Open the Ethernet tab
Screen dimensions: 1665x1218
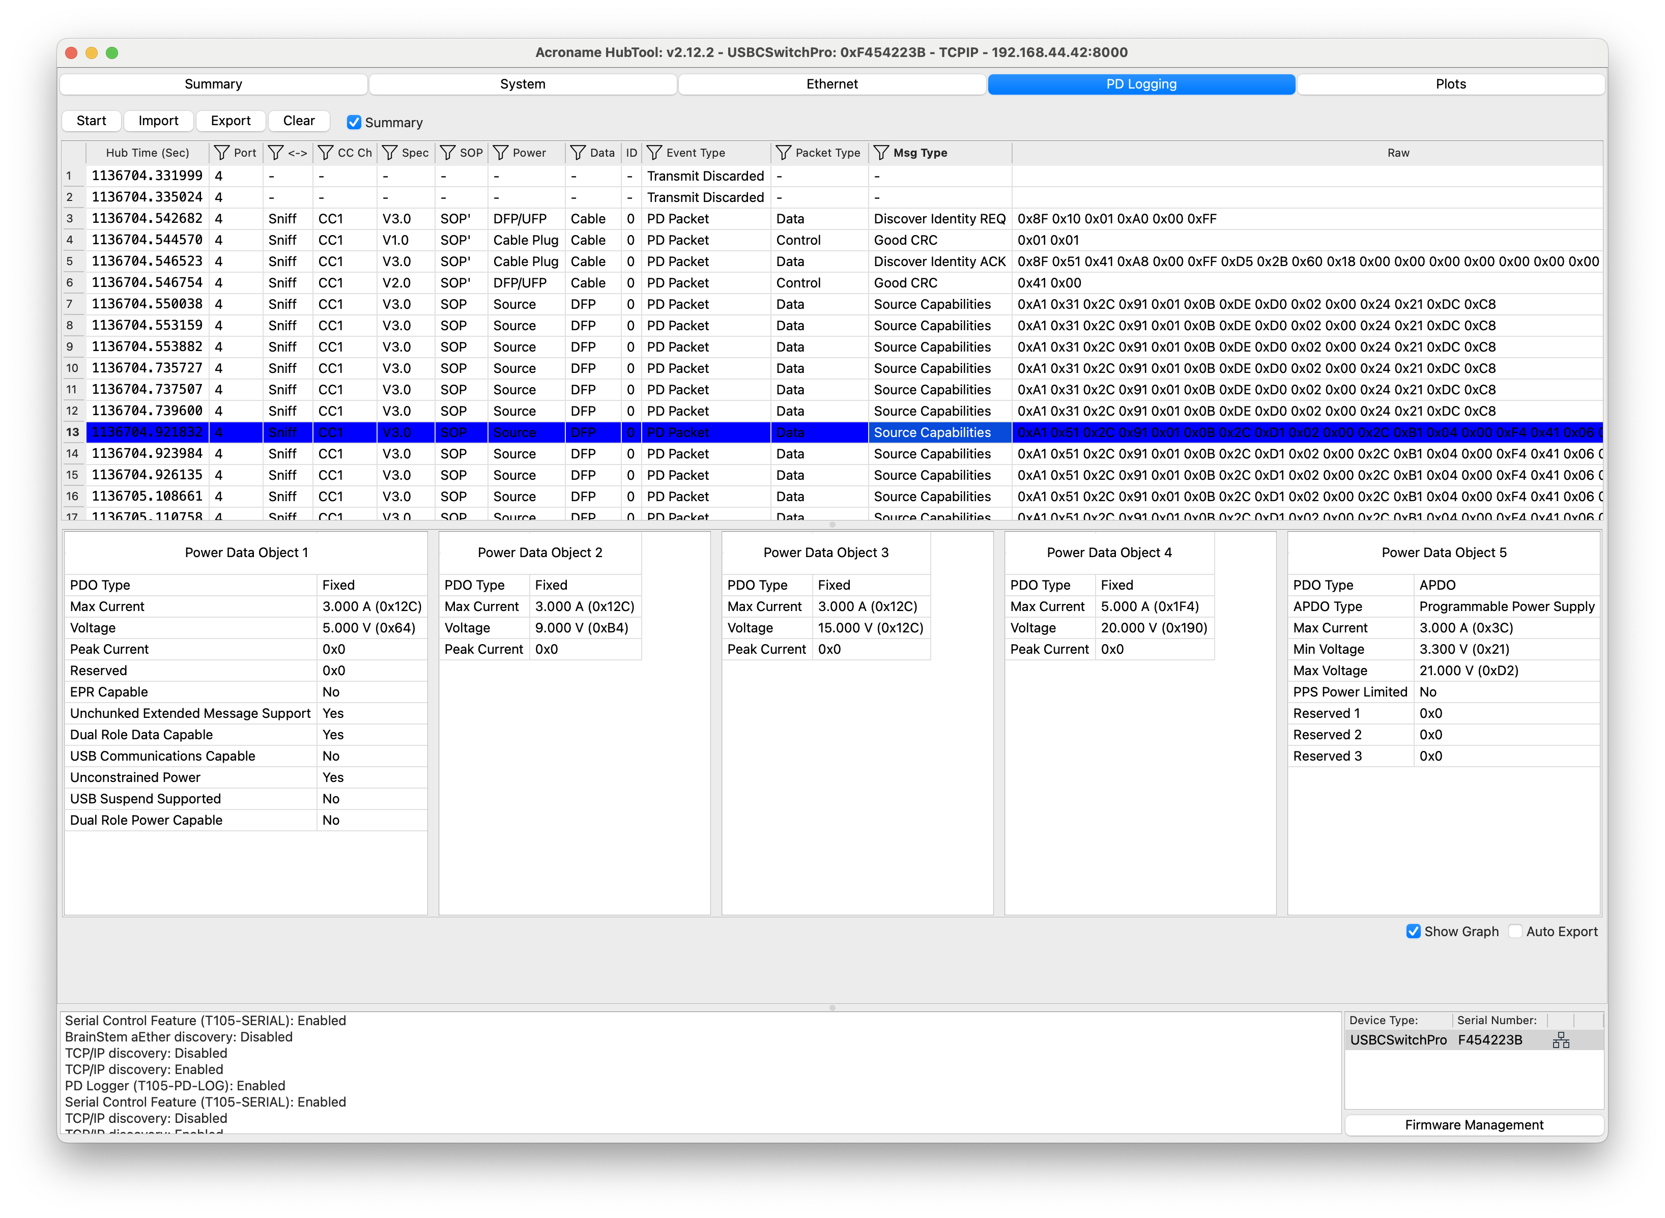coord(831,84)
